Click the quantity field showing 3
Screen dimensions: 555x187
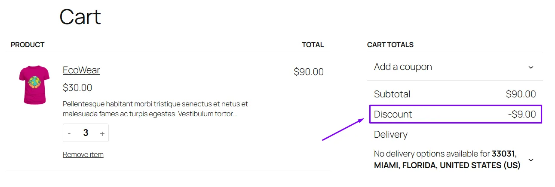point(86,133)
